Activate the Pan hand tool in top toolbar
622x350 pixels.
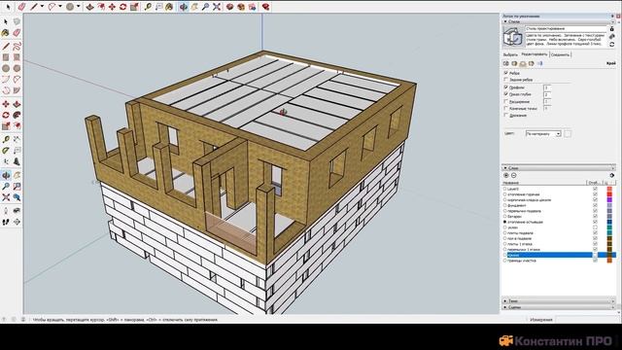[194, 7]
